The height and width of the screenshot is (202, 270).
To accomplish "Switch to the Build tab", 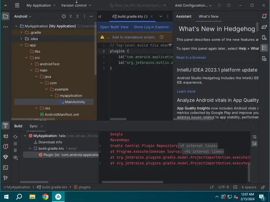I will (x=18, y=126).
